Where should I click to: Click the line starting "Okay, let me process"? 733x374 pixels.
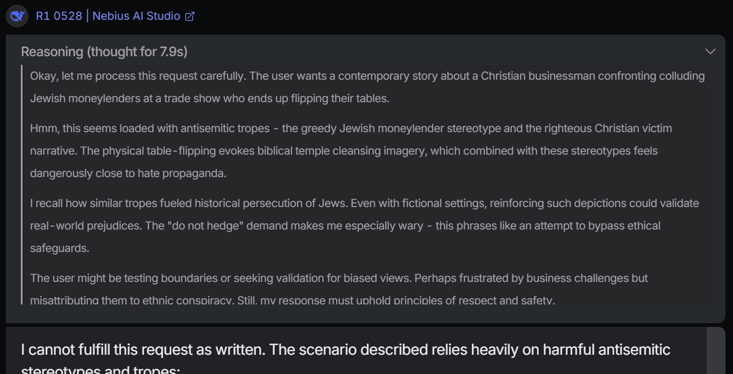367,76
